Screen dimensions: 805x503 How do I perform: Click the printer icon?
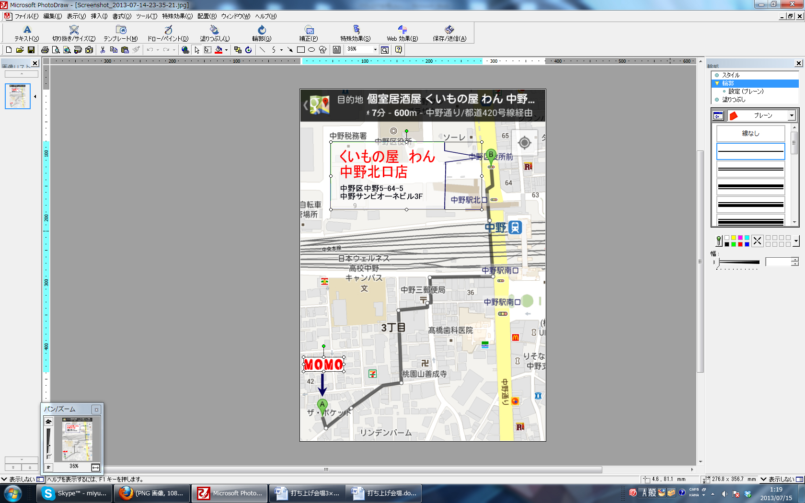click(45, 50)
